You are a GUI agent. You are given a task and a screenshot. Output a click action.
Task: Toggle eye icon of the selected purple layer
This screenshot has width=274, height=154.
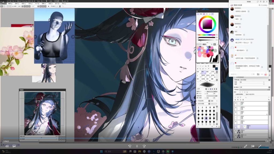[x=236, y=126]
